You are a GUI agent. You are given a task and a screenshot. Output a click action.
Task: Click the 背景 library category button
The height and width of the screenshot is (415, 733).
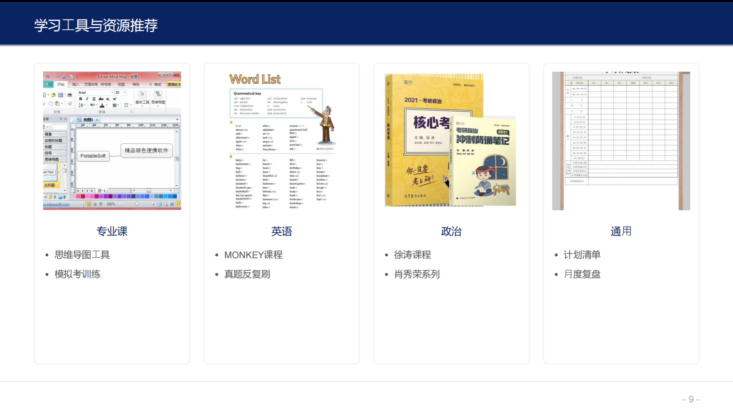[49, 134]
